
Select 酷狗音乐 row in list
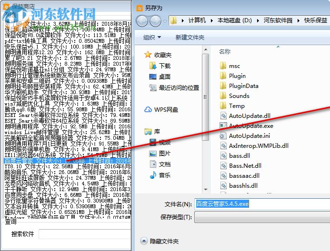pyautogui.click(x=67, y=172)
